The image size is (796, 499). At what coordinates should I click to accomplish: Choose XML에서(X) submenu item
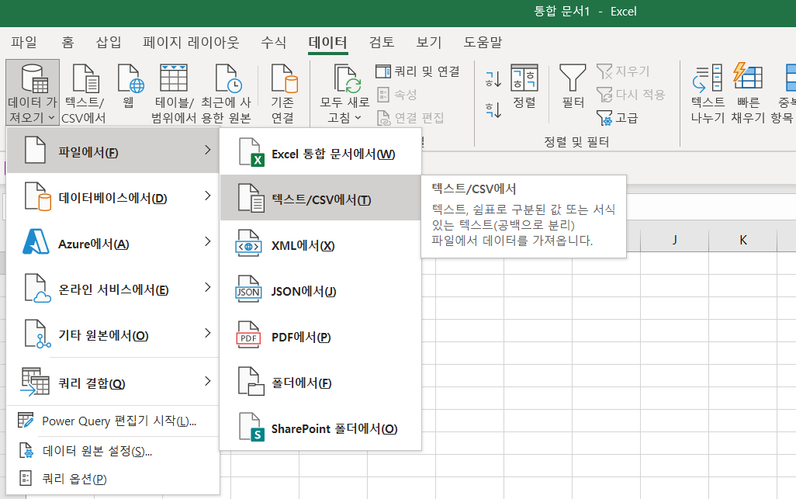pyautogui.click(x=321, y=244)
